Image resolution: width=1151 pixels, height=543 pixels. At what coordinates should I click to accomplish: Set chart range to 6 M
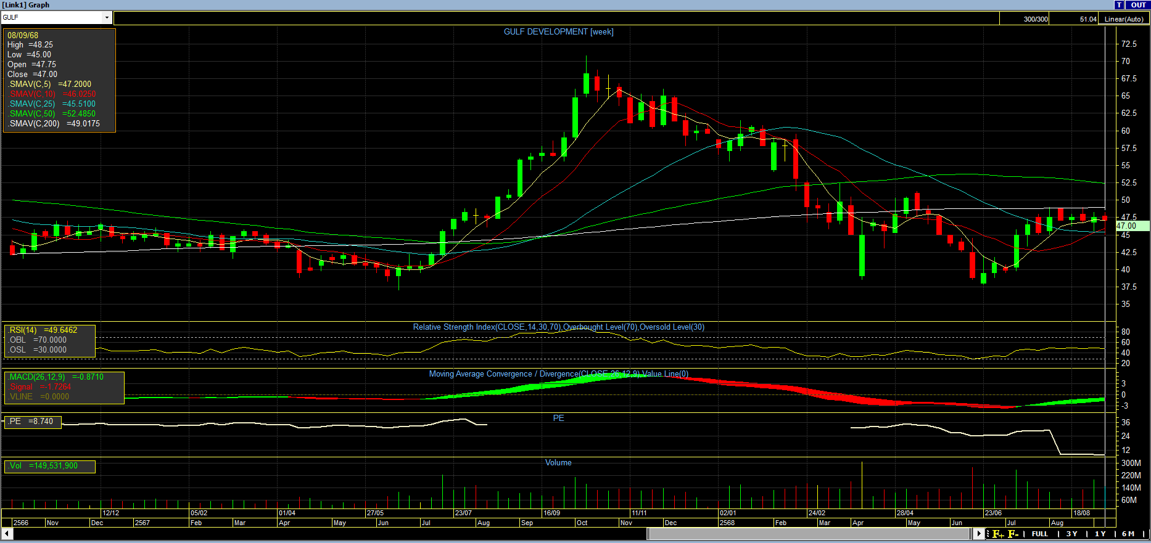1128,534
